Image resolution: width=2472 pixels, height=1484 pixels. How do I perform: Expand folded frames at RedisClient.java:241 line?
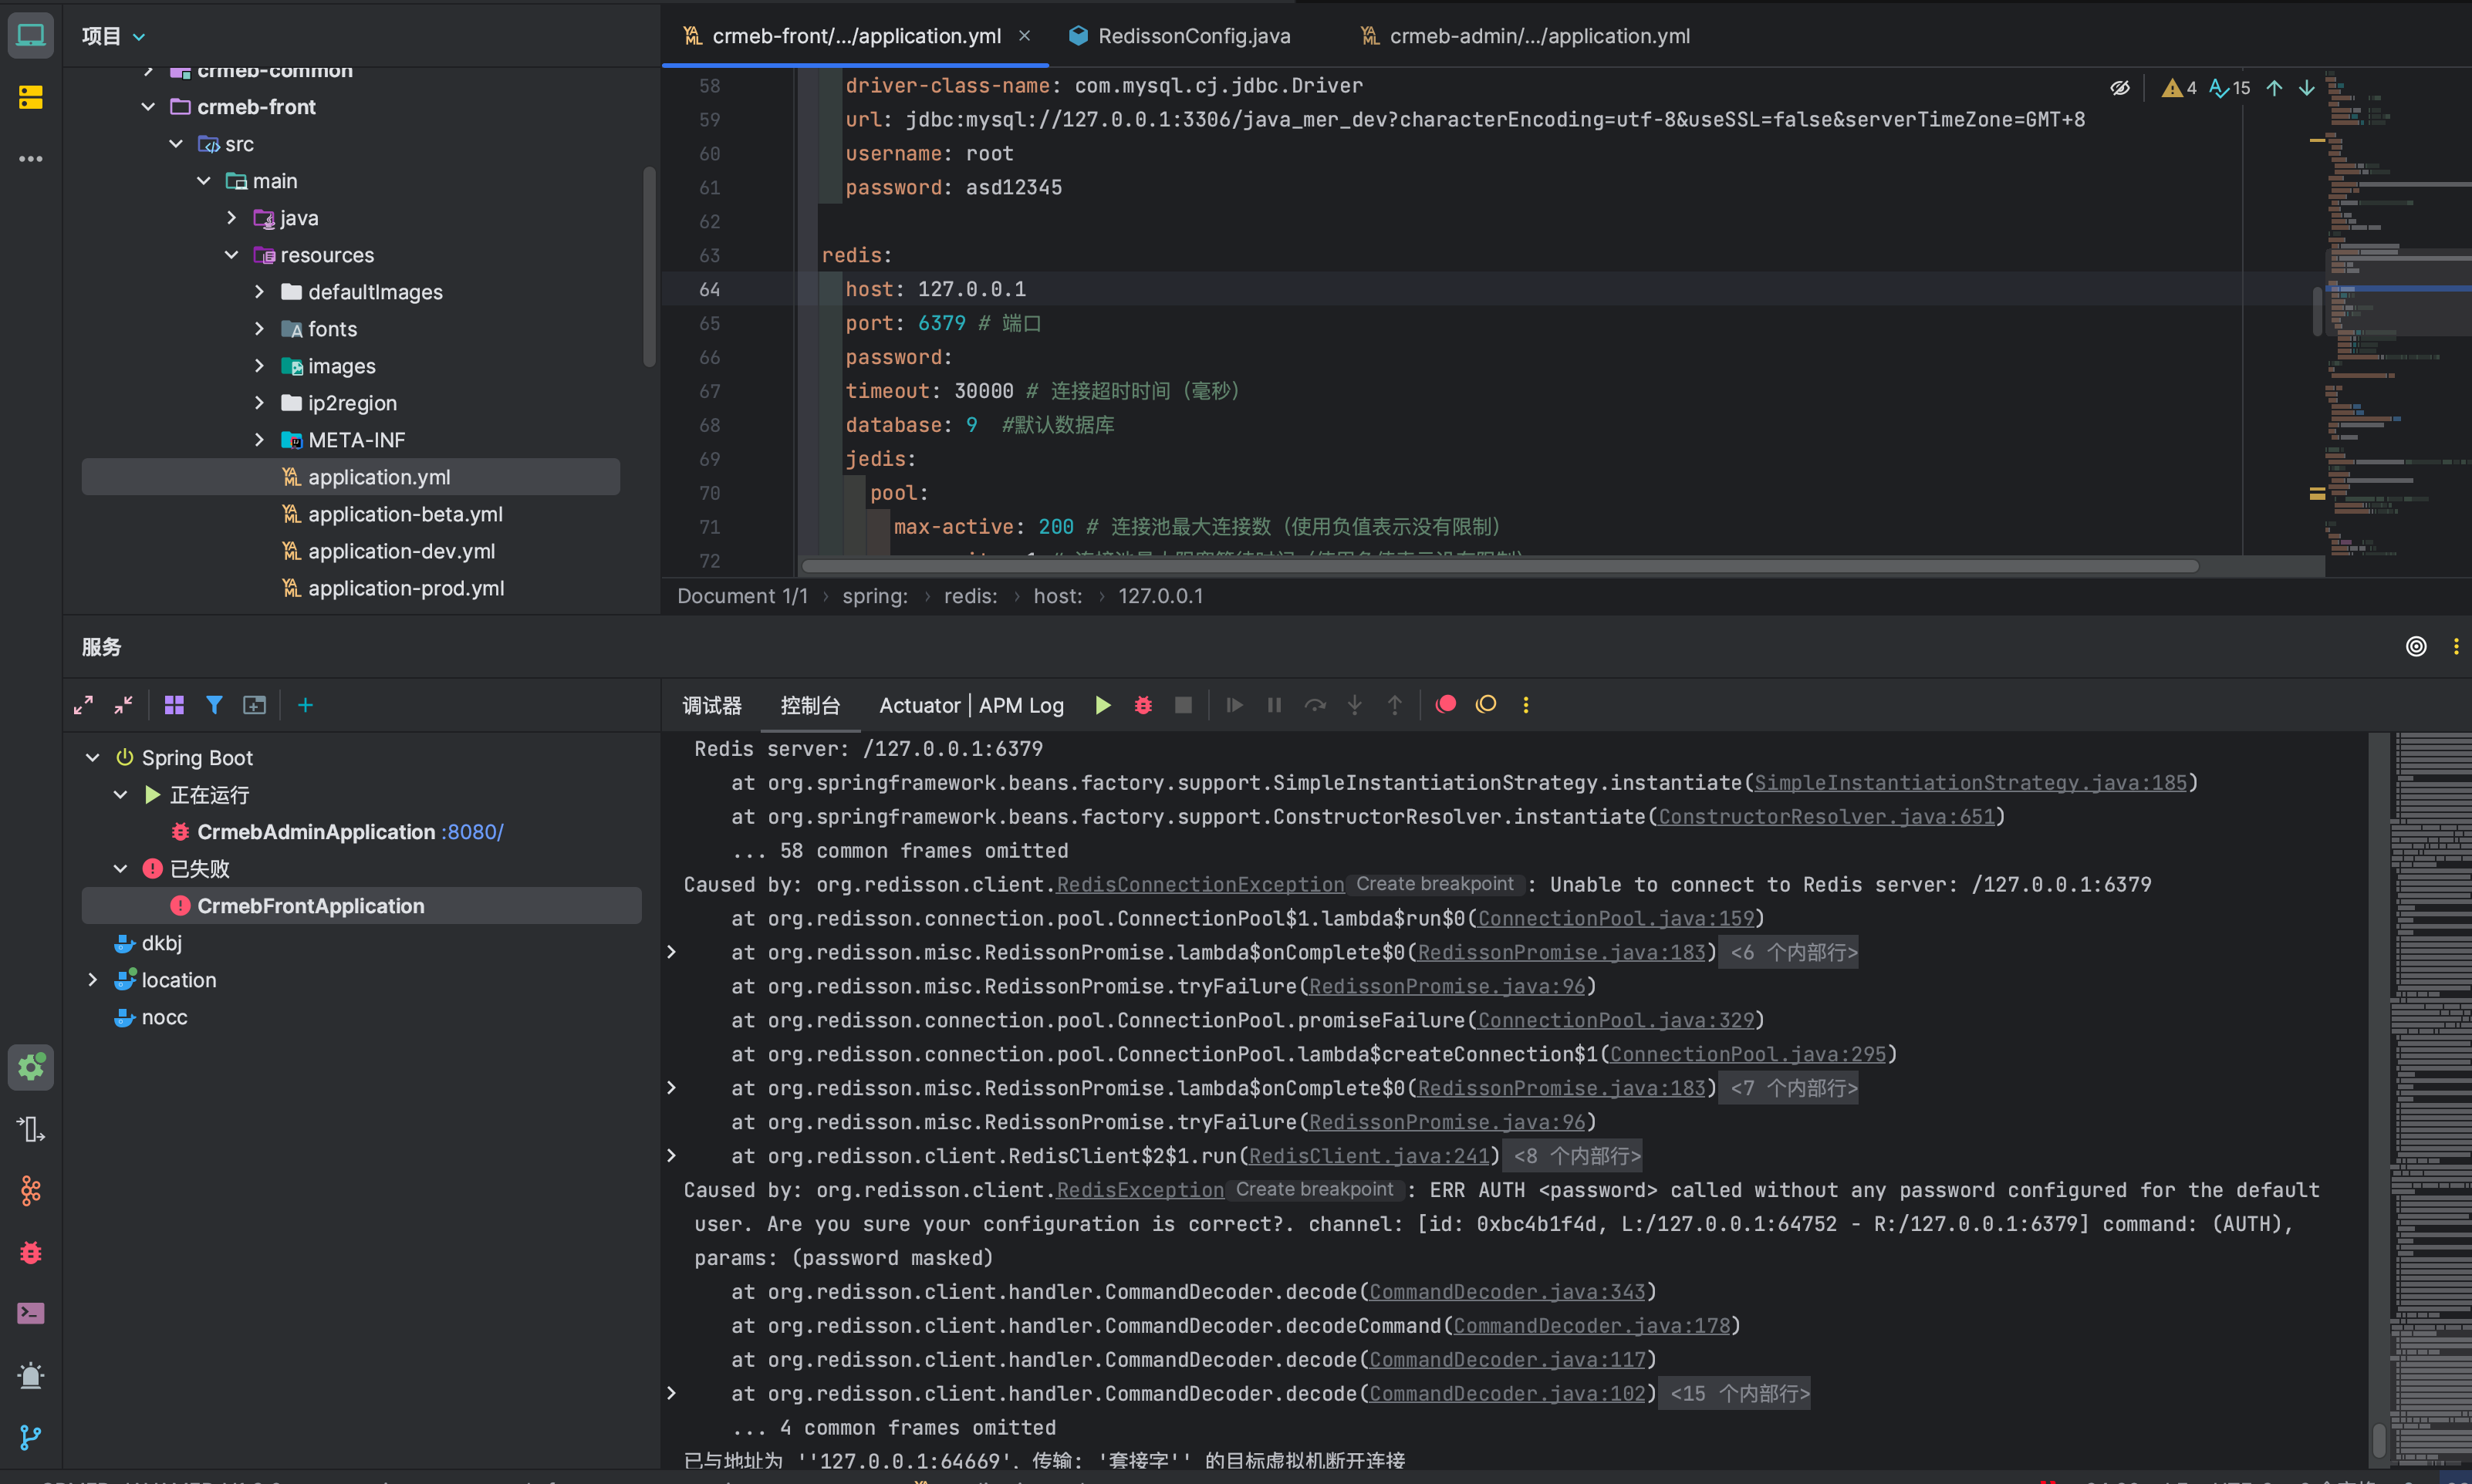tap(672, 1155)
